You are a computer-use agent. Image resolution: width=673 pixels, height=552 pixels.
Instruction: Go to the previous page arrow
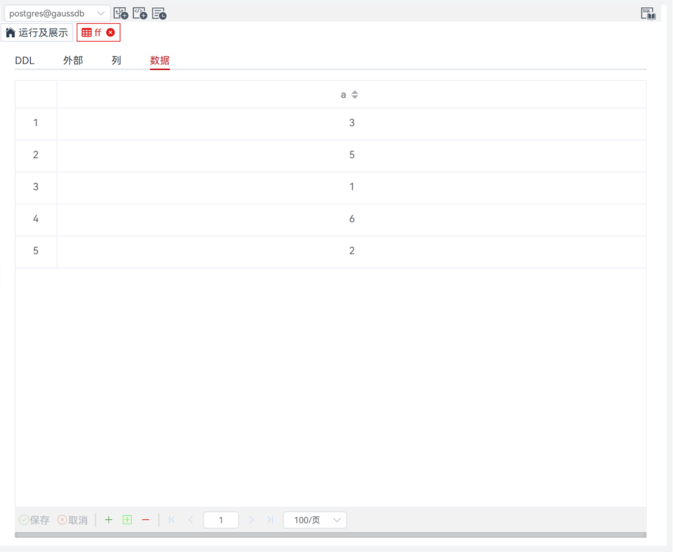tap(191, 520)
